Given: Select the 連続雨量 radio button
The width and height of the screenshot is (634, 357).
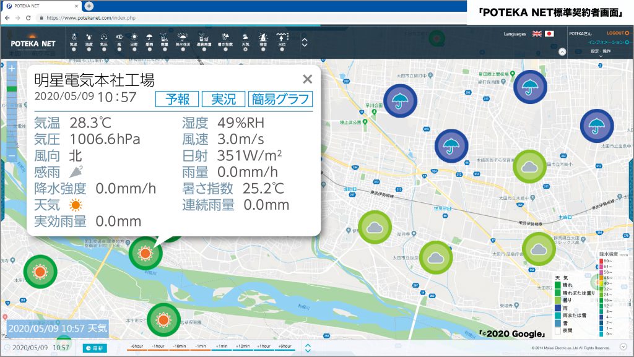Looking at the screenshot, I should coord(204,49).
